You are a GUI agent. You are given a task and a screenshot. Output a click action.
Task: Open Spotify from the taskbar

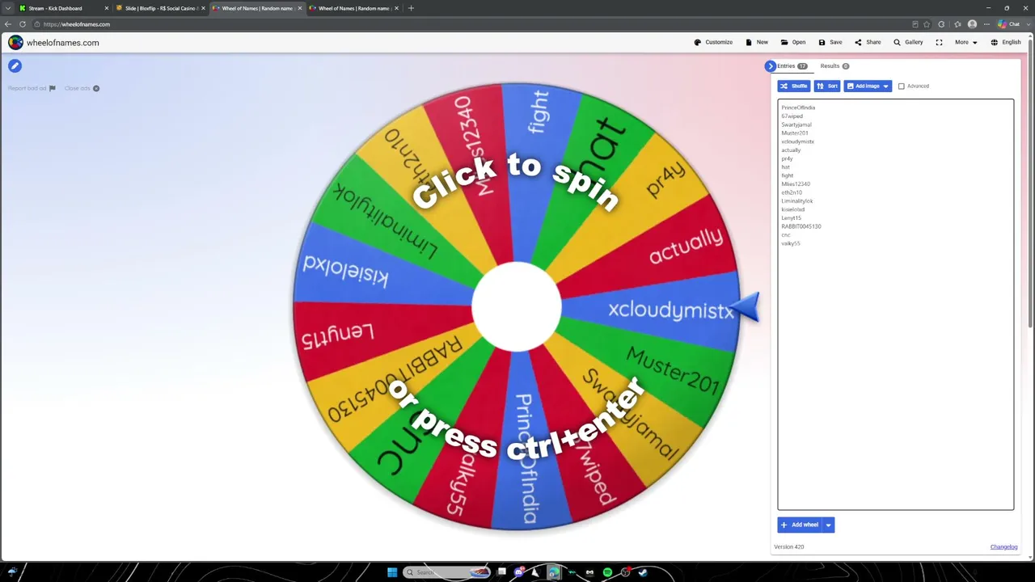pyautogui.click(x=607, y=572)
